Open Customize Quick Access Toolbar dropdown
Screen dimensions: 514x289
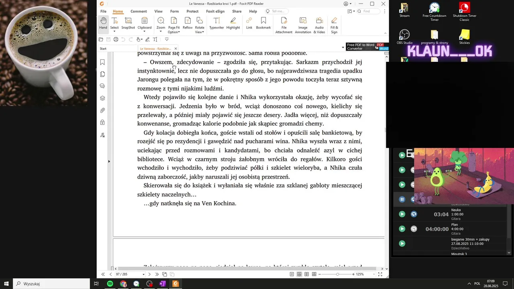tap(167, 39)
